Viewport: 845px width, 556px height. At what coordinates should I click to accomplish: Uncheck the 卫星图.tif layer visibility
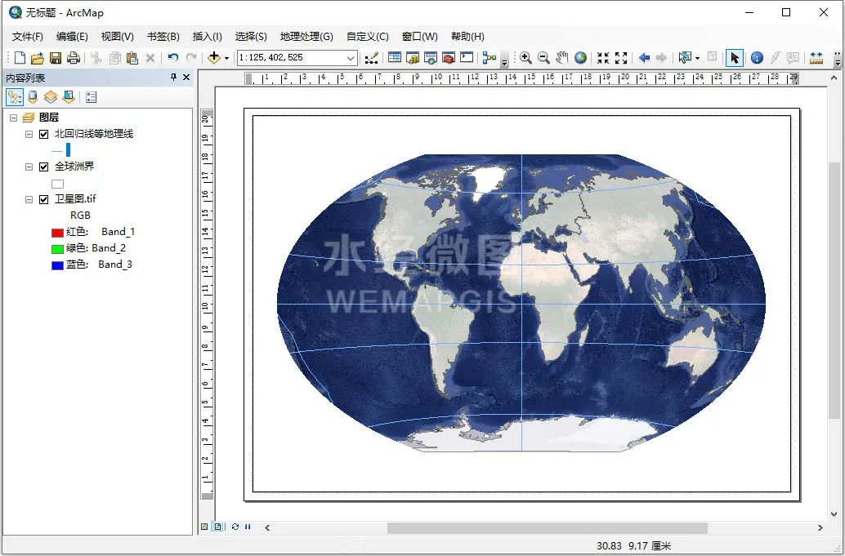pyautogui.click(x=43, y=198)
